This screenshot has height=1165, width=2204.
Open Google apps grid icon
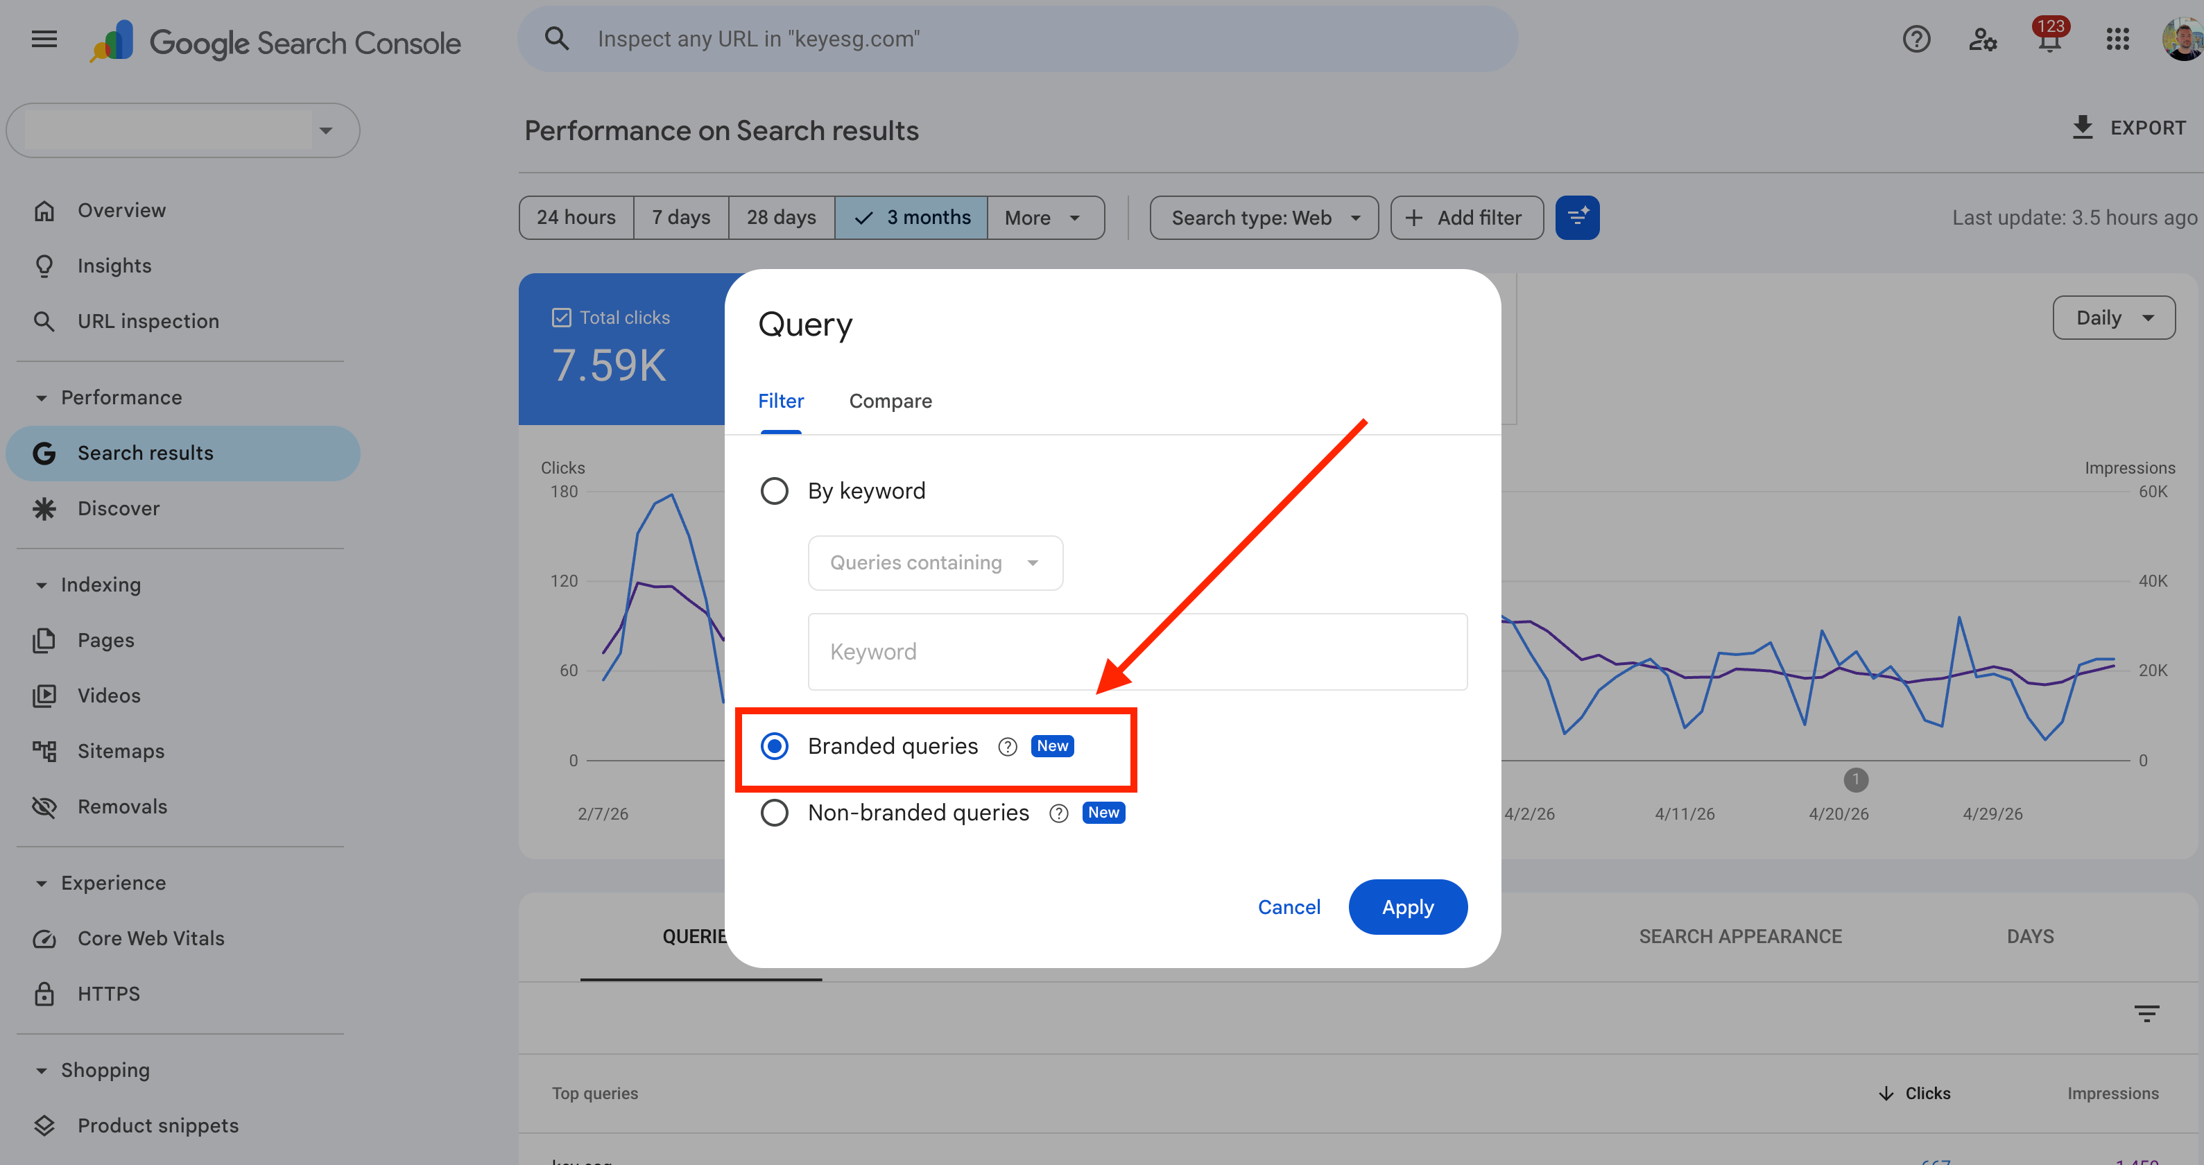pyautogui.click(x=2117, y=40)
